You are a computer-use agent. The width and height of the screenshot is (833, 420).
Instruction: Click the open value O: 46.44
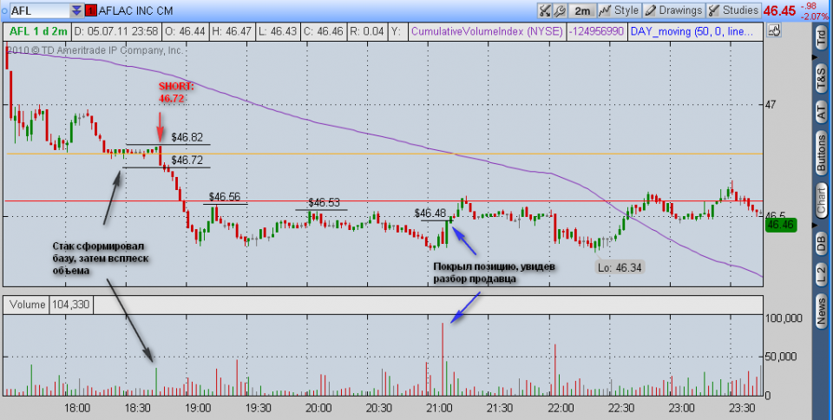click(x=186, y=31)
